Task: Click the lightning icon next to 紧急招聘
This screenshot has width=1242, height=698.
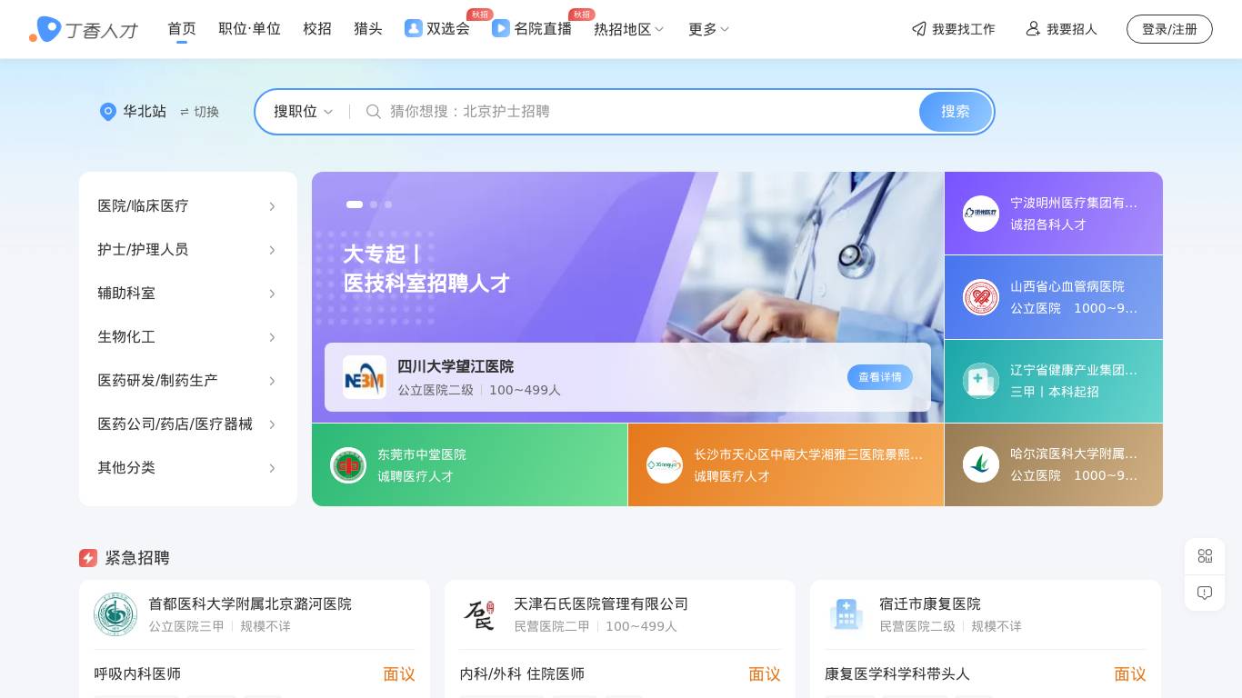Action: [x=88, y=558]
